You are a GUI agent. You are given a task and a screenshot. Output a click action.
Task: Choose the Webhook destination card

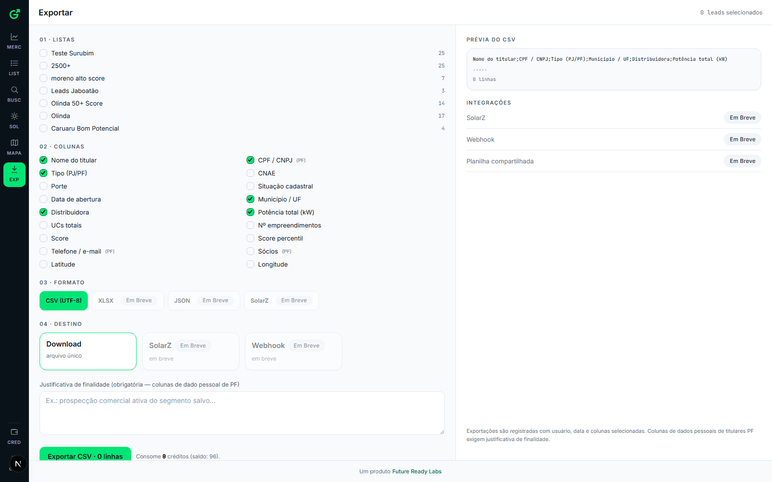[x=293, y=351]
